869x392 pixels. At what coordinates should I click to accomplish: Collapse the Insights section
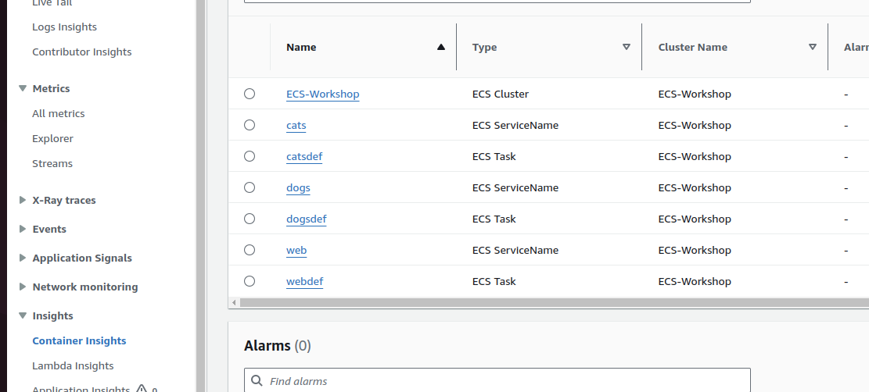click(x=23, y=315)
